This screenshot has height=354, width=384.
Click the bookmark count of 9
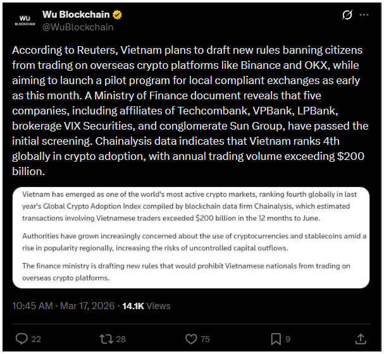pos(288,339)
